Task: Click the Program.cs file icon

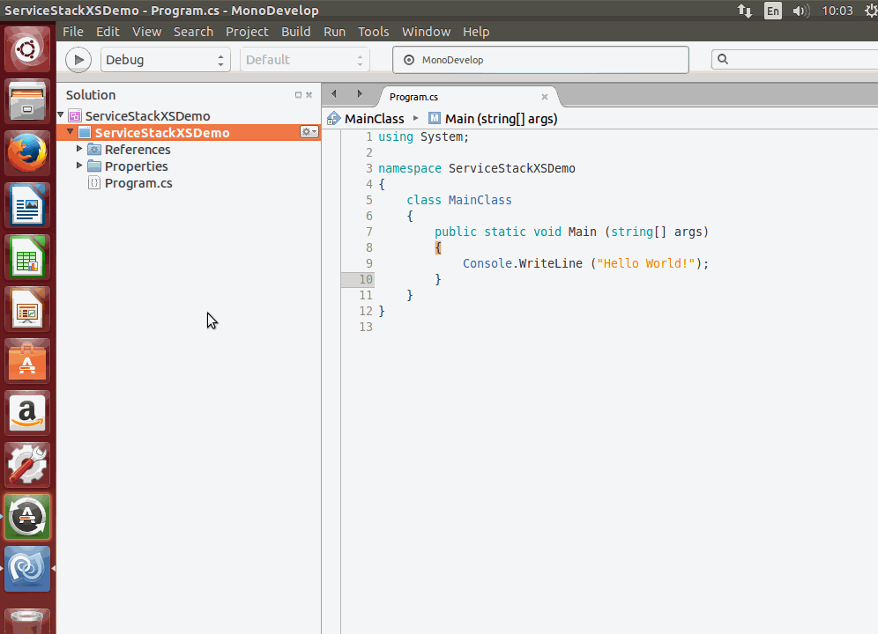Action: click(94, 183)
